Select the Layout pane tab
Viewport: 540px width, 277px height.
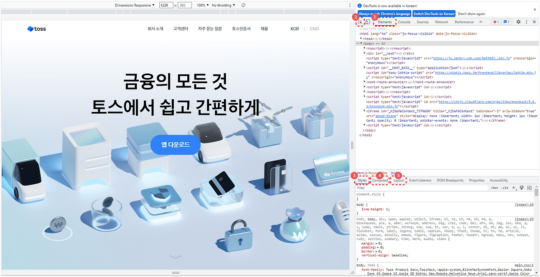[x=399, y=180]
